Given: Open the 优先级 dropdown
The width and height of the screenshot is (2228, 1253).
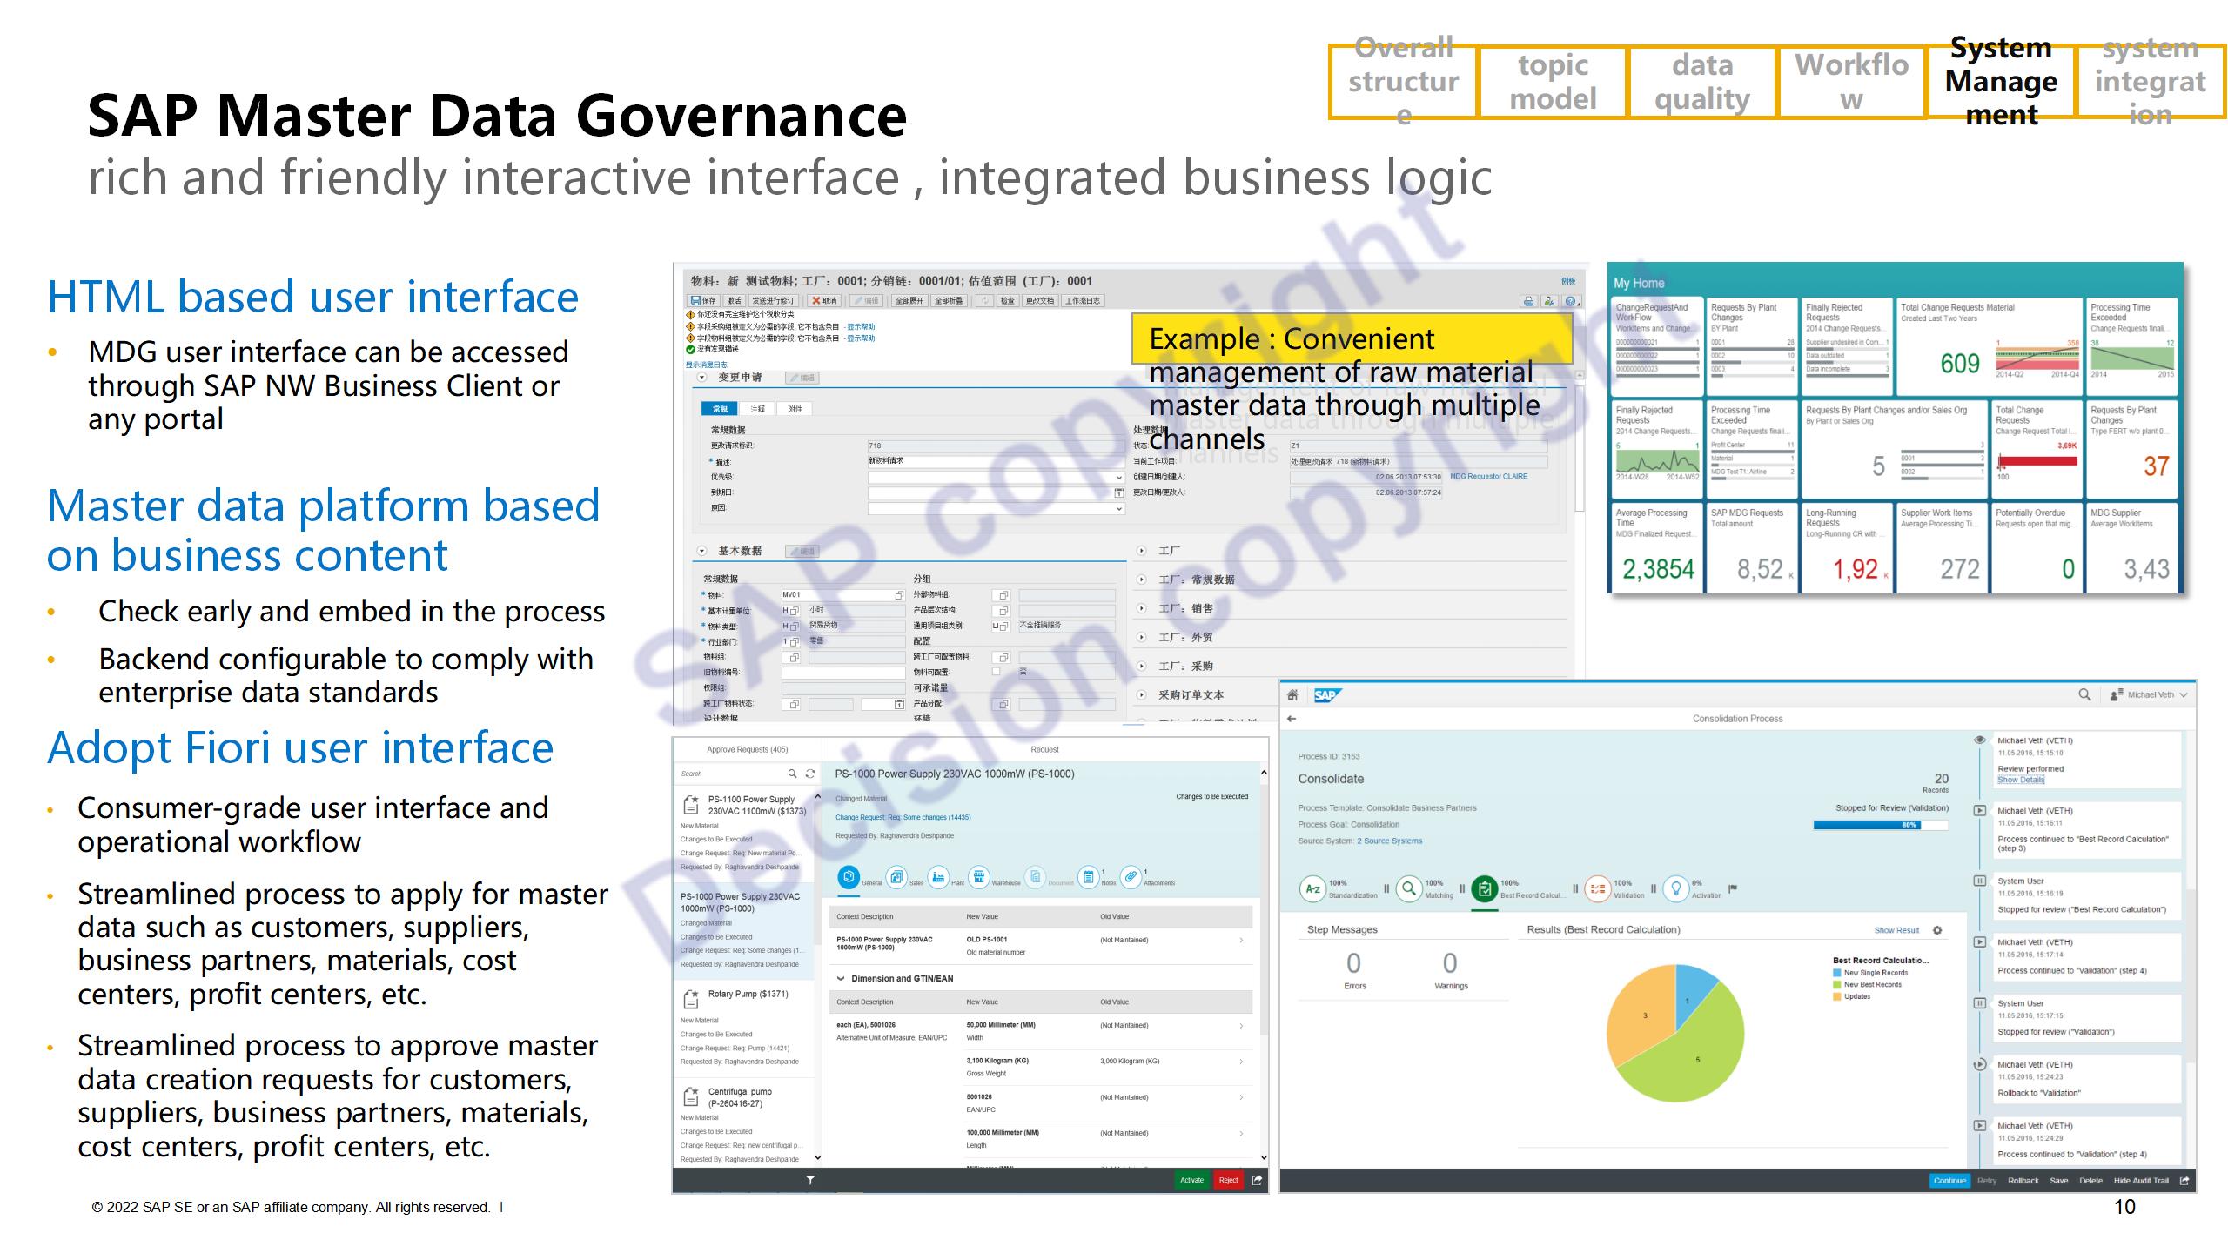Looking at the screenshot, I should (1119, 478).
